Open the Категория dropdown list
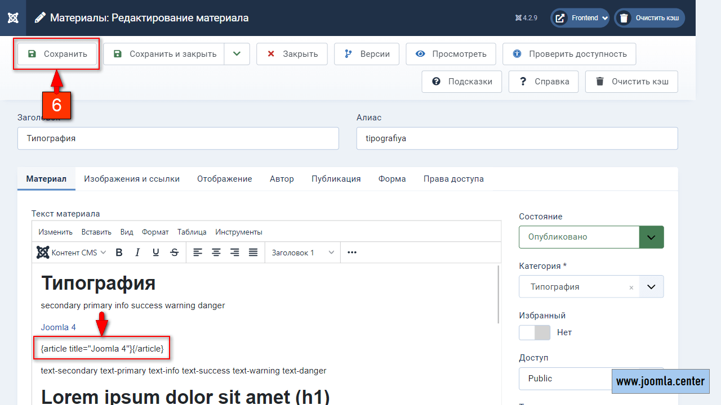This screenshot has height=405, width=721. click(x=651, y=287)
